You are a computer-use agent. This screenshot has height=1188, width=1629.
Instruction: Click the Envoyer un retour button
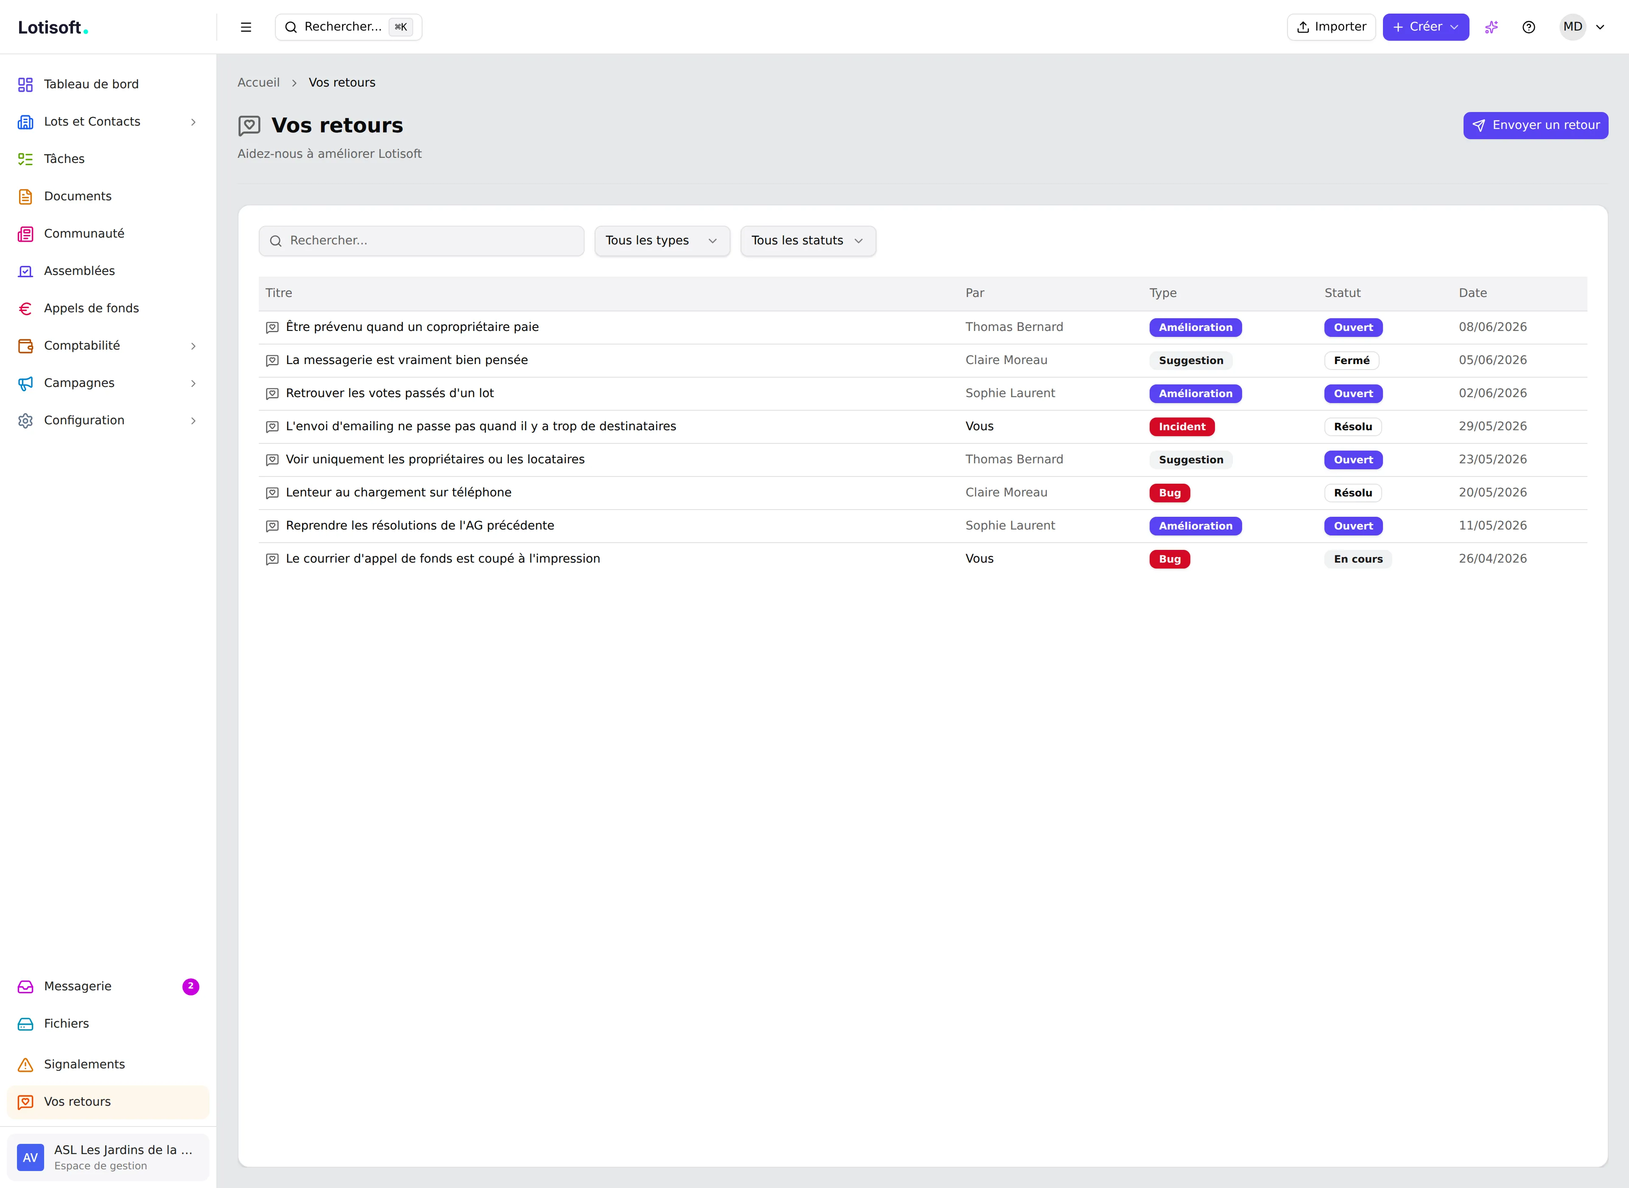(1536, 126)
